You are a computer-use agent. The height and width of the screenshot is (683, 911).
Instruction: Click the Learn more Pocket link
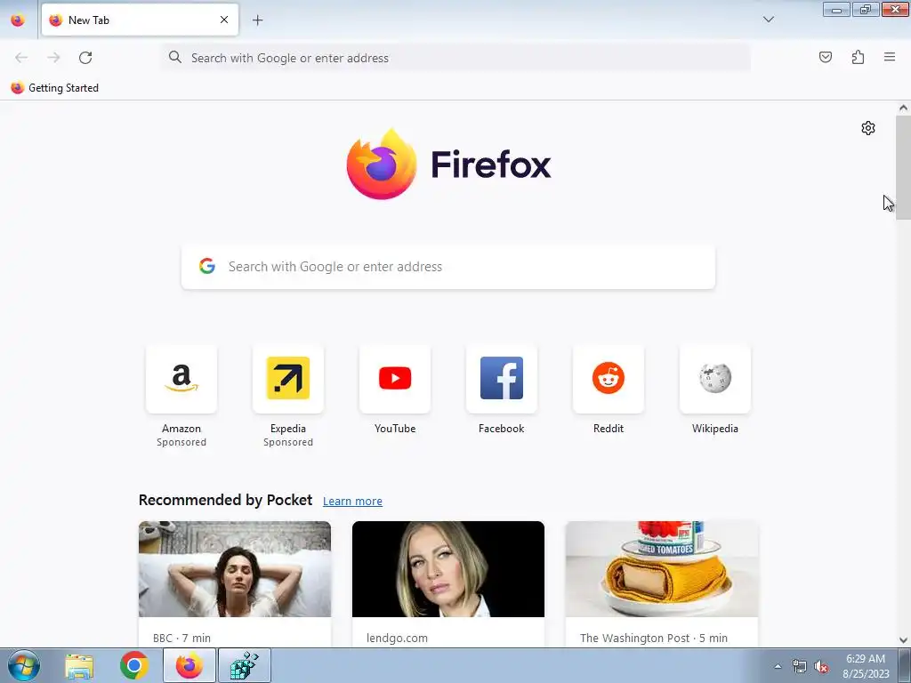coord(352,501)
